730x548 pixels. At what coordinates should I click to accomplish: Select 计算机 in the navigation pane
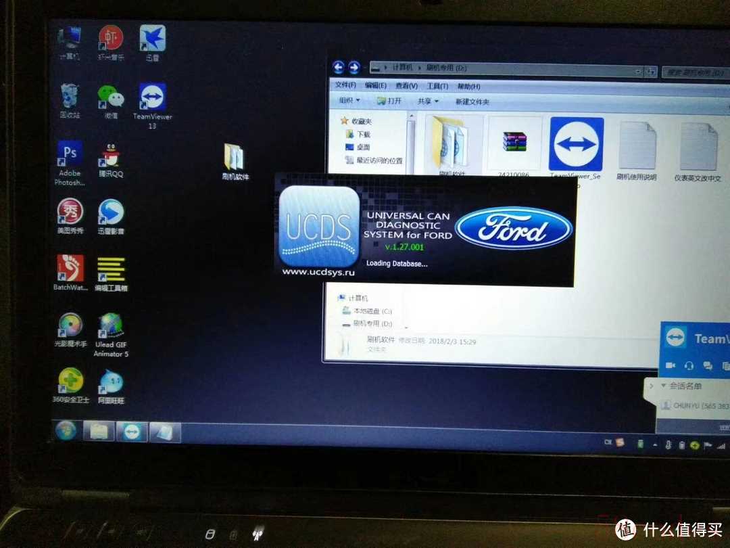tap(353, 298)
